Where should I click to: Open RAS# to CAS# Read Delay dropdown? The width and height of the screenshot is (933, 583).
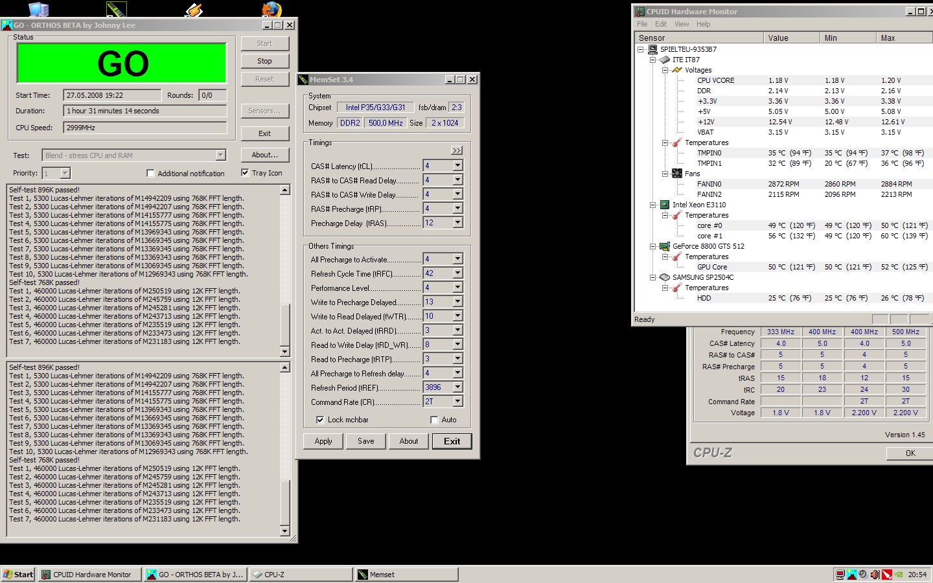[x=457, y=180]
